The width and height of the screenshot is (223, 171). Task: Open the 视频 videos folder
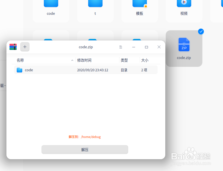point(184,4)
